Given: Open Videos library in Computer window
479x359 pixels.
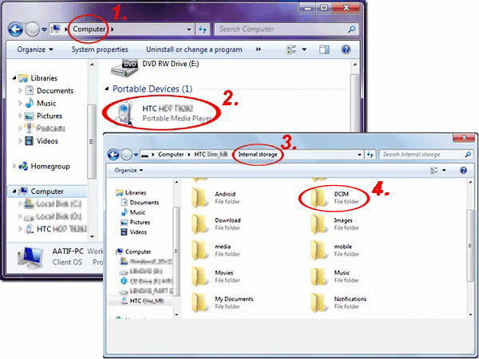Looking at the screenshot, I should pyautogui.click(x=42, y=141).
